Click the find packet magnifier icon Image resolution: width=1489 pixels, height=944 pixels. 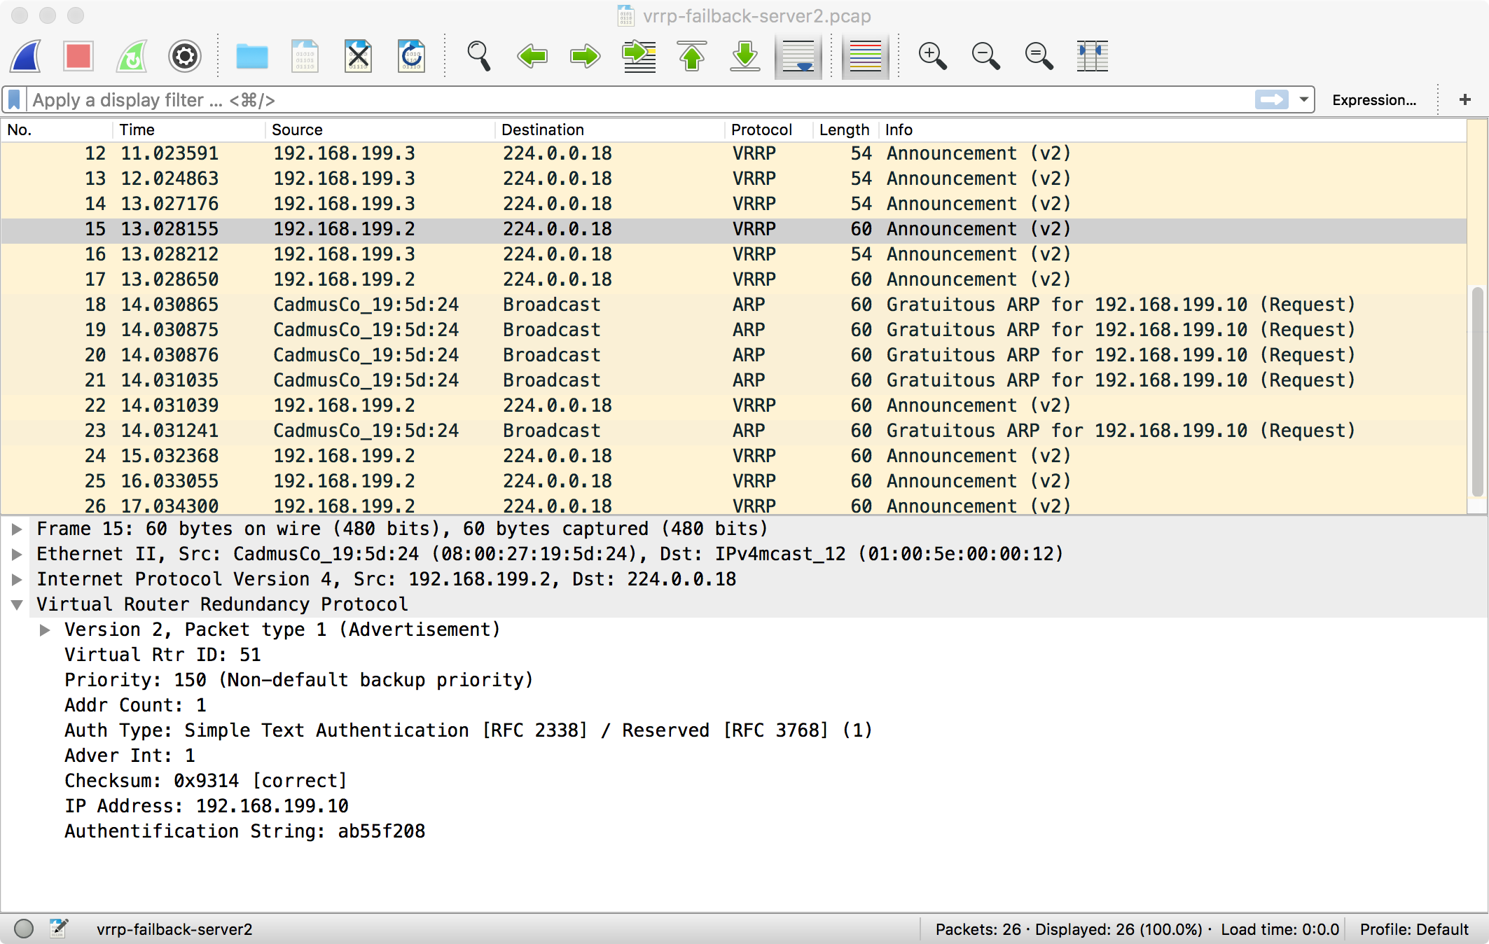pyautogui.click(x=479, y=56)
